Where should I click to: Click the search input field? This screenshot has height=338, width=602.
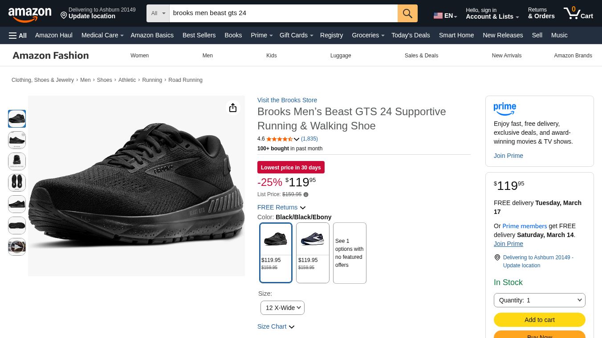point(283,13)
